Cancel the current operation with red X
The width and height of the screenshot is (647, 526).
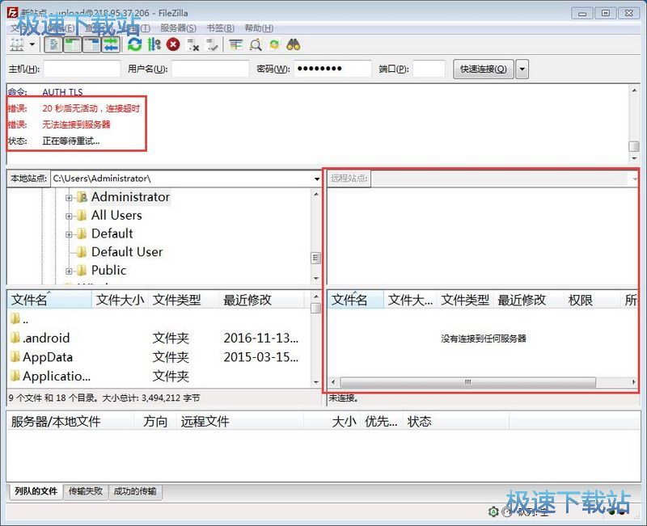(173, 44)
